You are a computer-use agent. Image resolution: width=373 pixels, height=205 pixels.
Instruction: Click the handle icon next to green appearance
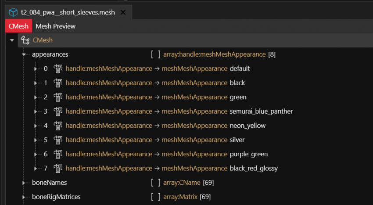click(x=58, y=97)
